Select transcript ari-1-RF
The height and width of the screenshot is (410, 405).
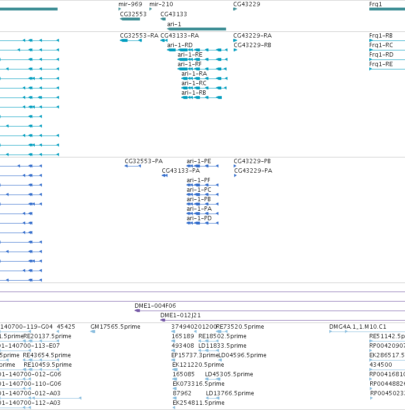202,69
